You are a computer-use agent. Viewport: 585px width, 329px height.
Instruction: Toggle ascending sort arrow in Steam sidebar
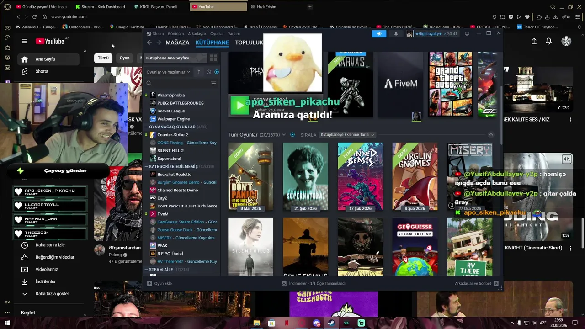tap(199, 72)
